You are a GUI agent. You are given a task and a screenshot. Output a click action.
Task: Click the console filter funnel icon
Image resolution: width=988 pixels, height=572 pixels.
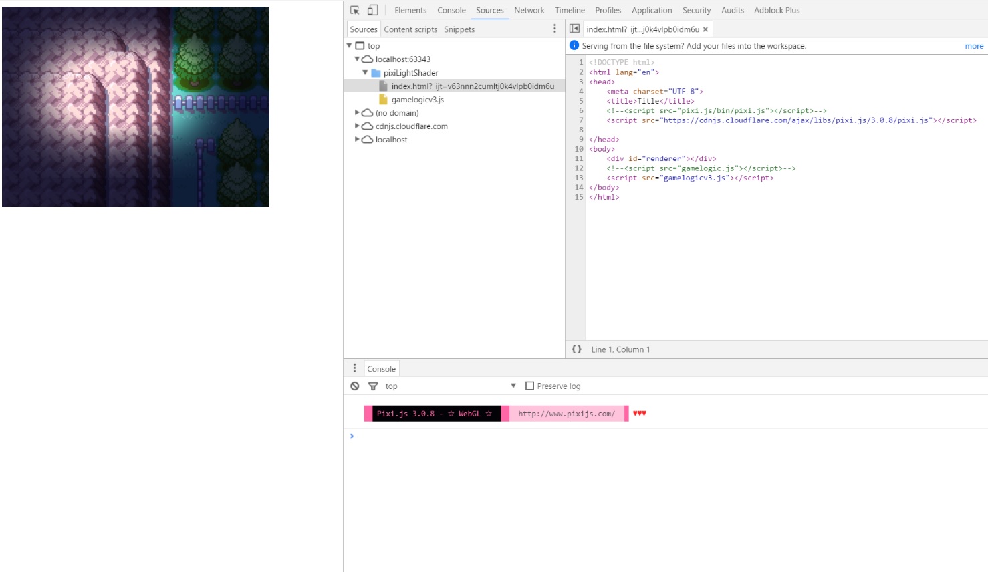tap(373, 386)
